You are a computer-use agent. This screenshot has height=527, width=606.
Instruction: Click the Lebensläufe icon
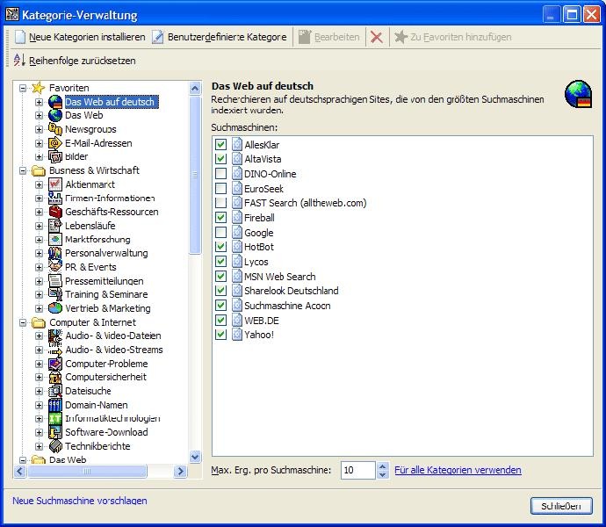pyautogui.click(x=55, y=226)
